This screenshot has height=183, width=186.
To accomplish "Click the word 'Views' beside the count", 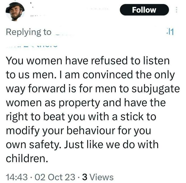I will (102, 177).
